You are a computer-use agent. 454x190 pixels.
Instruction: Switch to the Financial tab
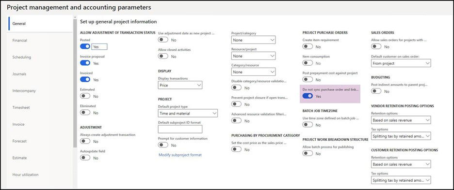click(x=20, y=41)
